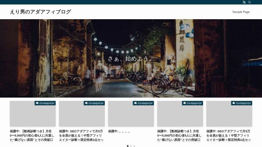262x147 pixels.
Task: Click the search magnifier icon in top bar
Action: coord(249,2)
